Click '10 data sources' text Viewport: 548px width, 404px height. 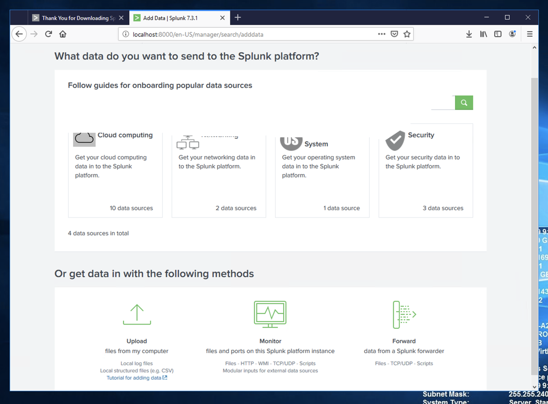pyautogui.click(x=131, y=208)
